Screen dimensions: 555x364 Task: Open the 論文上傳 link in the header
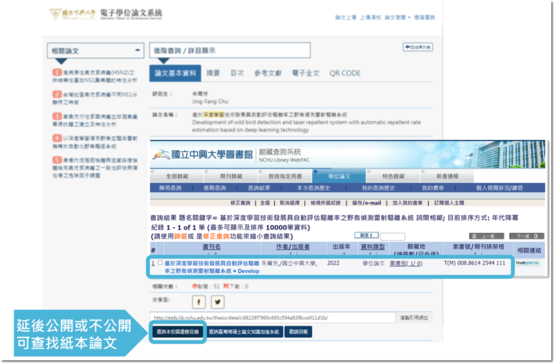tap(346, 18)
